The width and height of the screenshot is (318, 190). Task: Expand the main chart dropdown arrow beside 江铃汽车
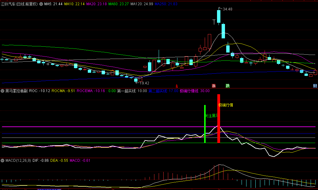click(41, 4)
